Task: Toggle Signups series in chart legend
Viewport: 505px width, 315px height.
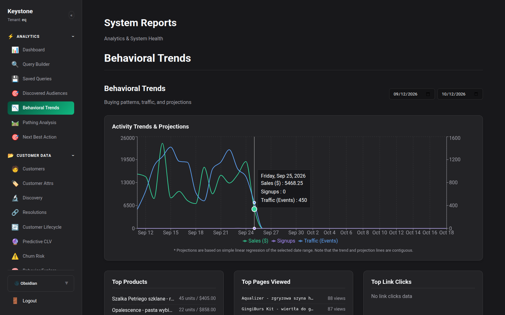Action: point(283,241)
